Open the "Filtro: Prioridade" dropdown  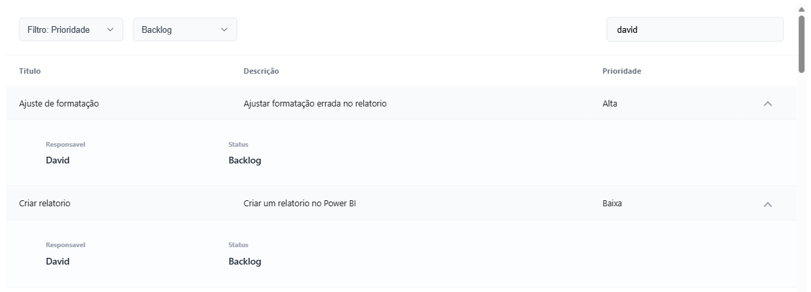[x=70, y=29]
